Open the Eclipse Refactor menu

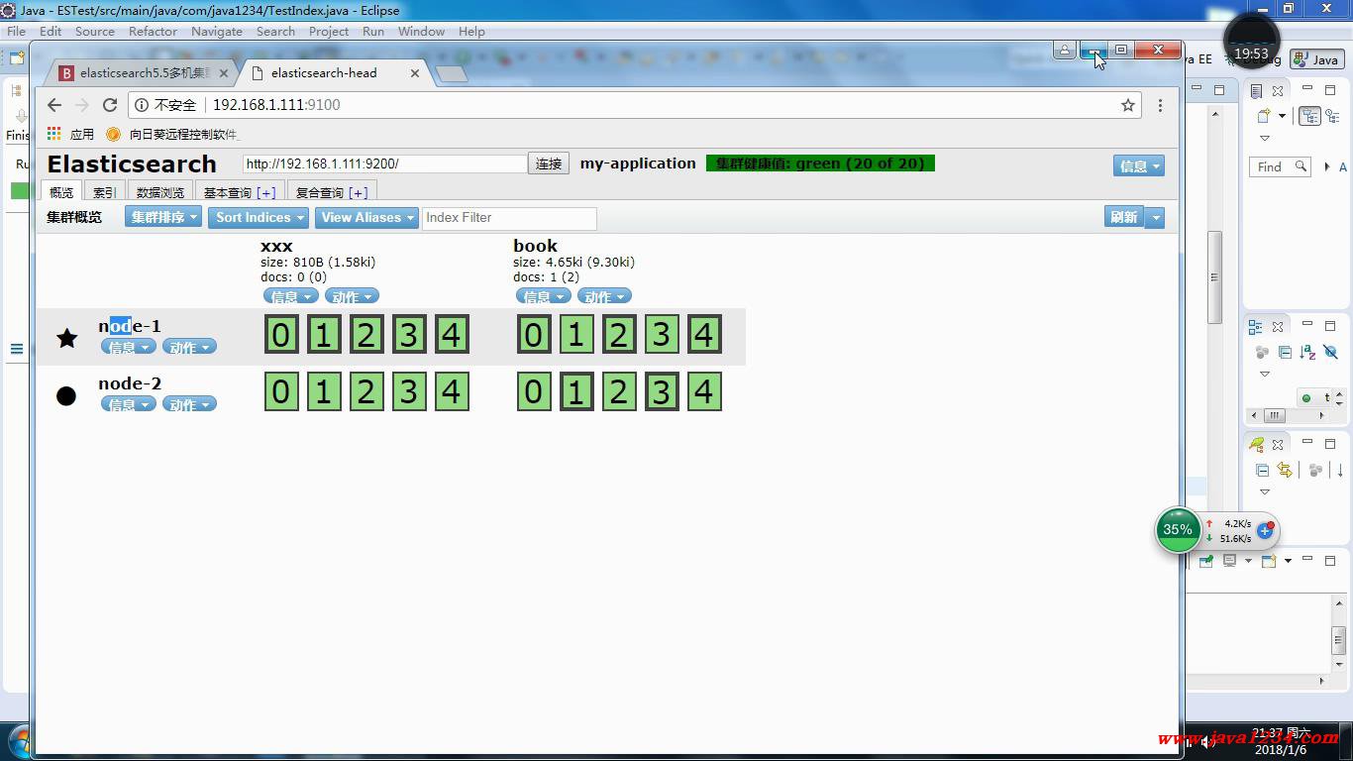coord(153,31)
